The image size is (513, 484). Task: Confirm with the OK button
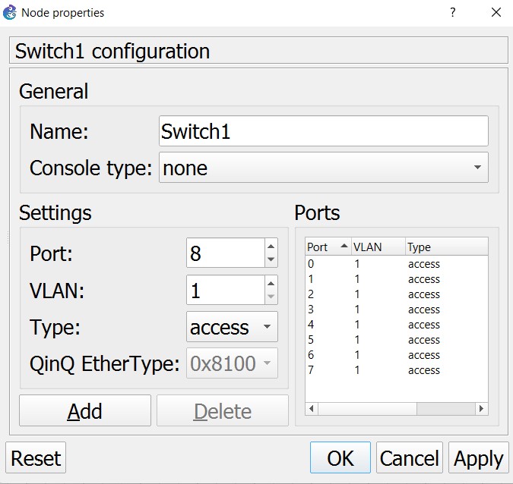[340, 458]
